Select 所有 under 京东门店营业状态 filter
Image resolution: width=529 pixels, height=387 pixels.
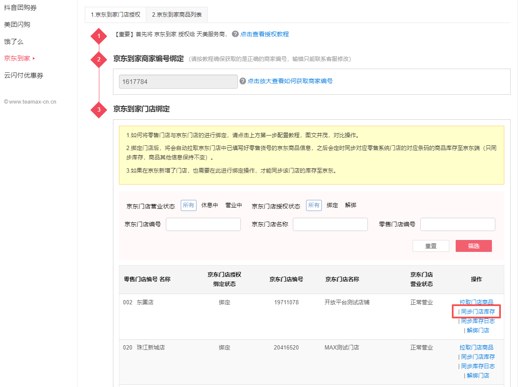[x=188, y=205]
